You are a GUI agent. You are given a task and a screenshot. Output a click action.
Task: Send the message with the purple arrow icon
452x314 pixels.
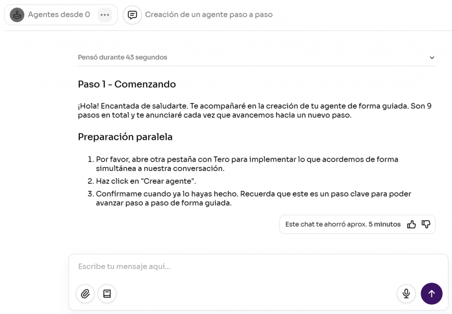point(432,294)
